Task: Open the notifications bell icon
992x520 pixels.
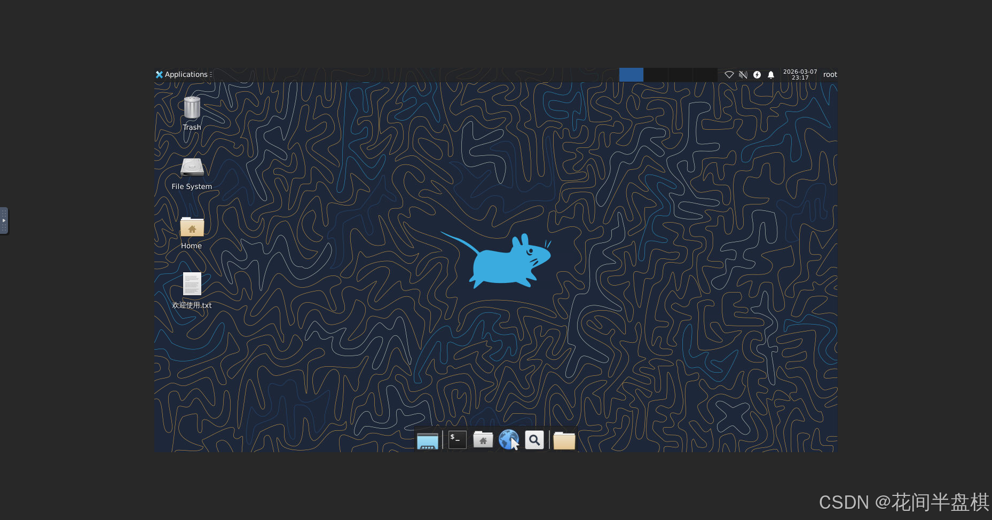Action: tap(771, 75)
